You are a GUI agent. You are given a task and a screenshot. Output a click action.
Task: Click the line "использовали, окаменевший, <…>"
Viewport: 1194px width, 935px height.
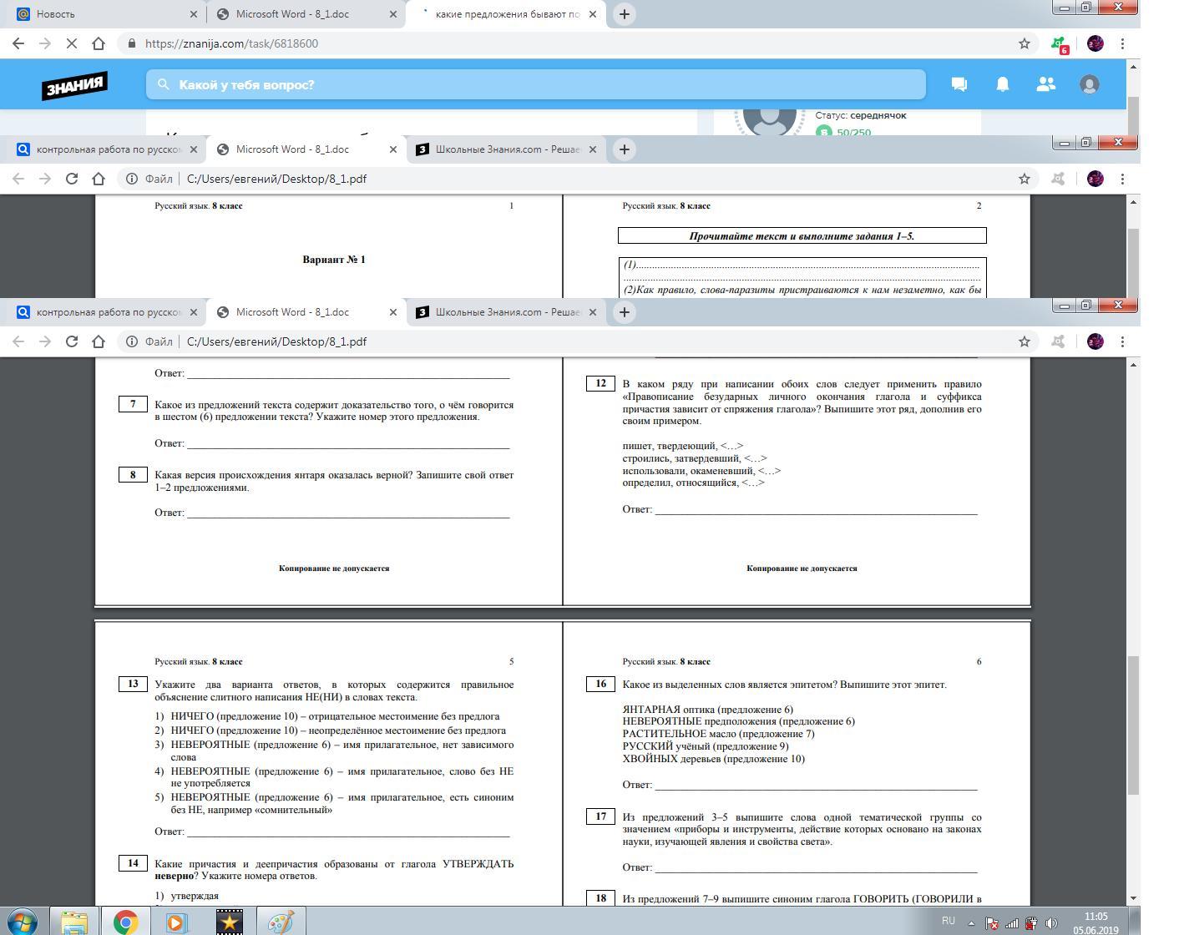tap(701, 470)
